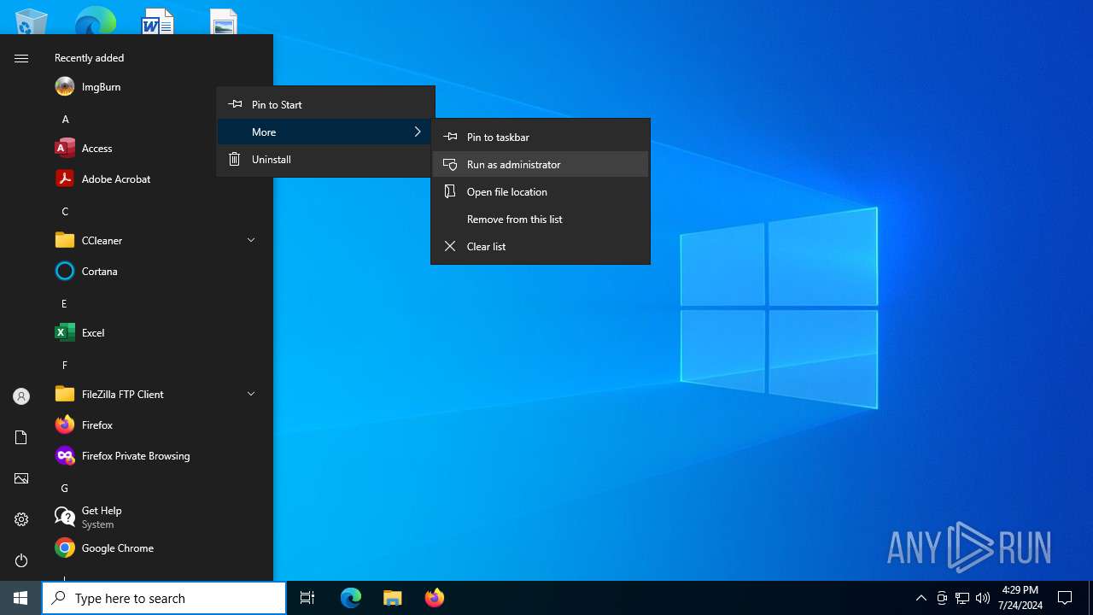Click the hamburger menu icon in Start
Viewport: 1093px width, 615px height.
tap(21, 58)
